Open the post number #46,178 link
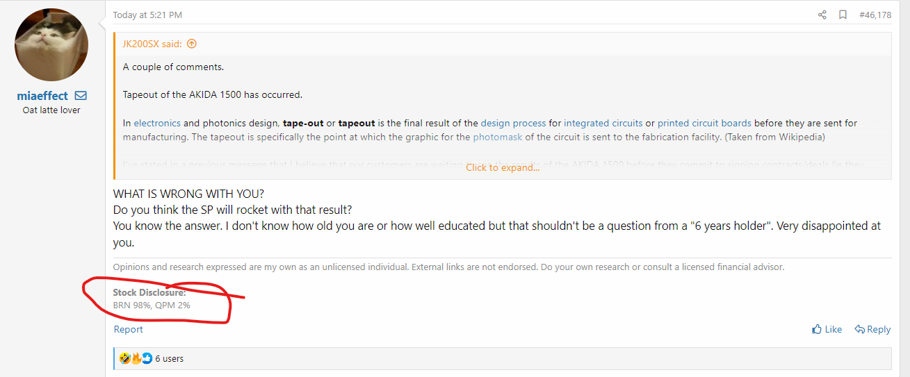 (875, 15)
